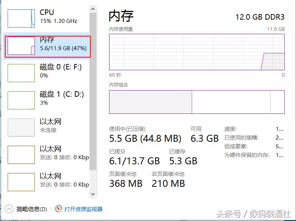Select the 内存 memory mini graph

click(21, 46)
